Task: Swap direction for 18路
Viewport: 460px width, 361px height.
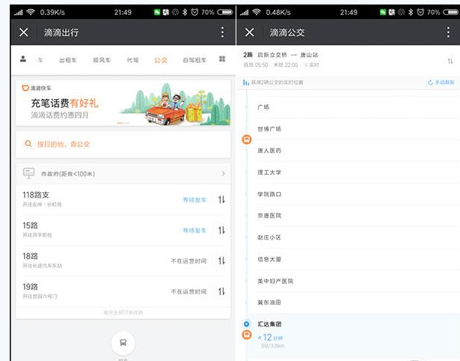Action: [222, 261]
